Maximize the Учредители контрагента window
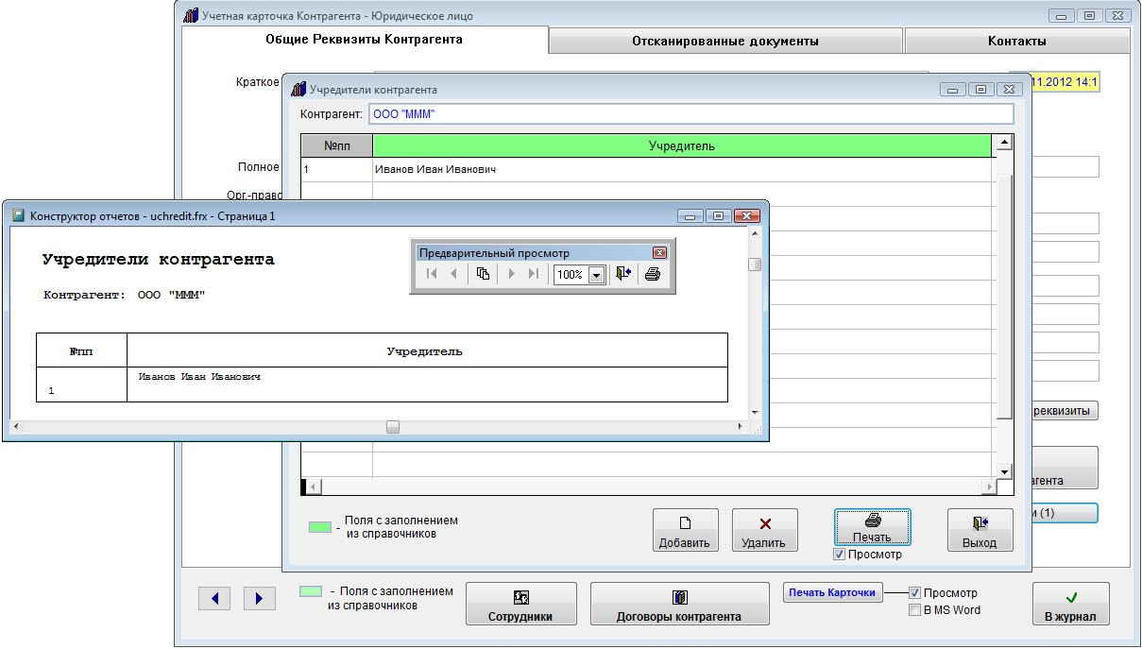 tap(980, 90)
